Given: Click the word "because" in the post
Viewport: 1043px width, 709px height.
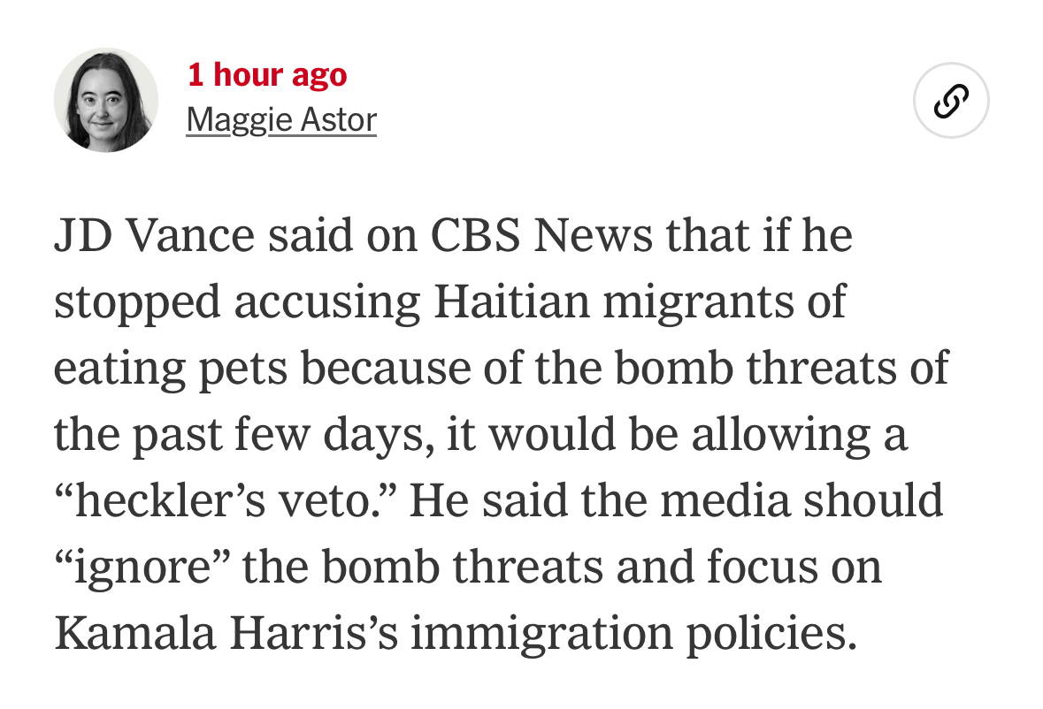Looking at the screenshot, I should coord(387,369).
